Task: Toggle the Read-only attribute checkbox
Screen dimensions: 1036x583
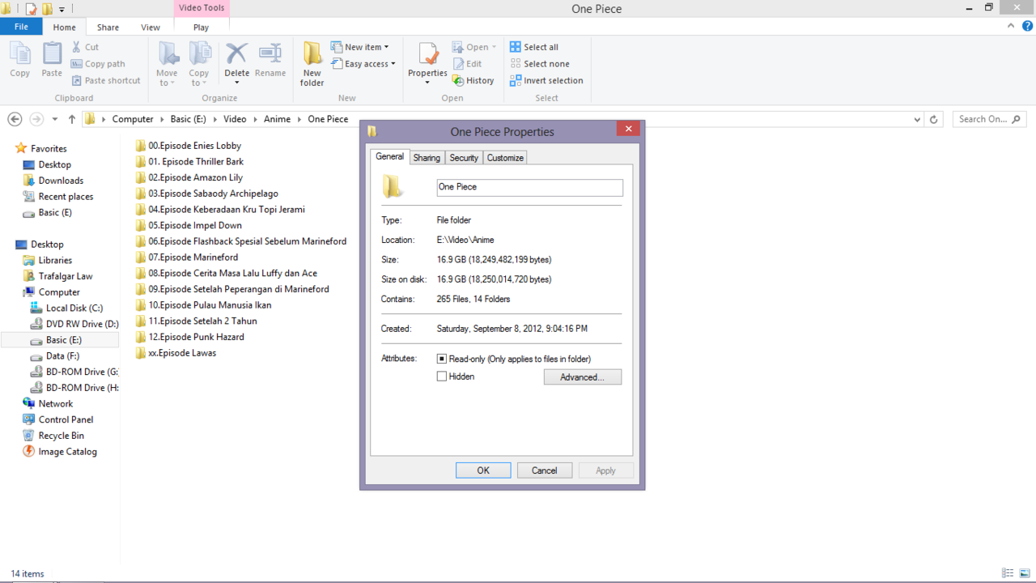Action: pyautogui.click(x=442, y=359)
